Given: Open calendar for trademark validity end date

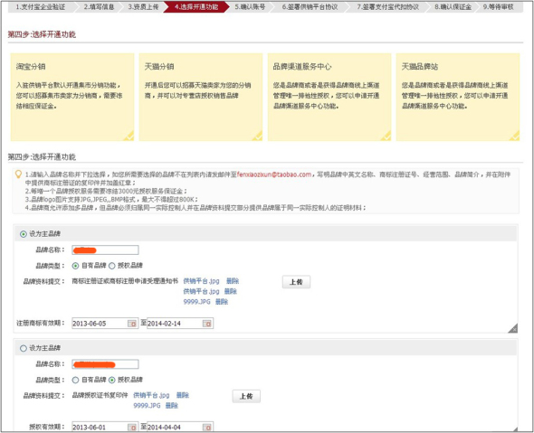Looking at the screenshot, I should pos(206,324).
